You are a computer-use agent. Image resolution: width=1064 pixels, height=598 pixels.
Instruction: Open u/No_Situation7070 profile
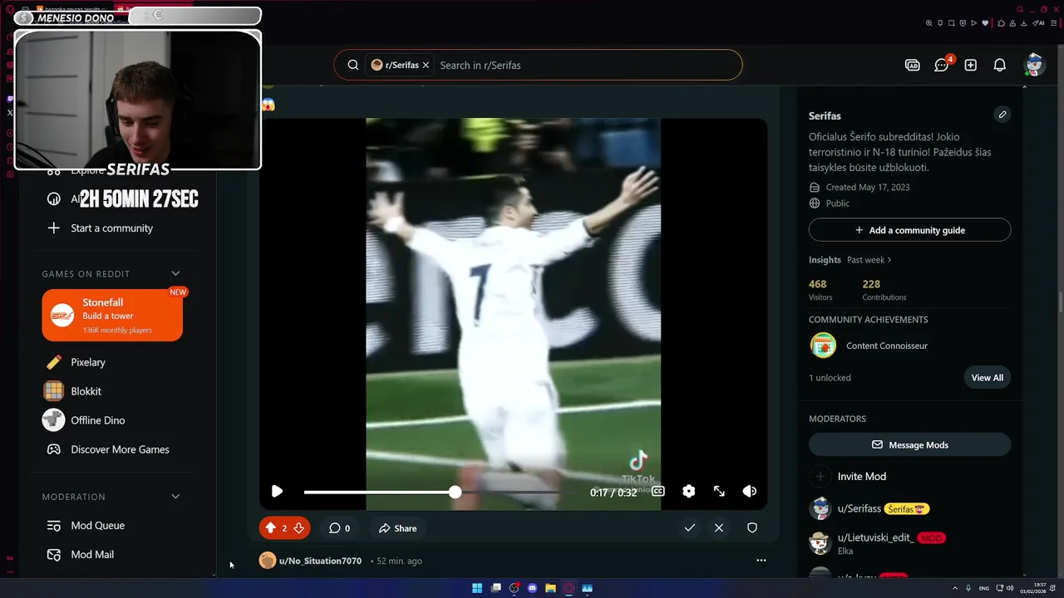pos(320,561)
